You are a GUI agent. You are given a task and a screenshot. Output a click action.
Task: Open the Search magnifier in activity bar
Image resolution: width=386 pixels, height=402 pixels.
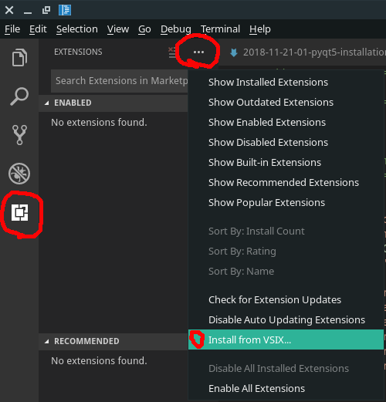click(x=19, y=96)
